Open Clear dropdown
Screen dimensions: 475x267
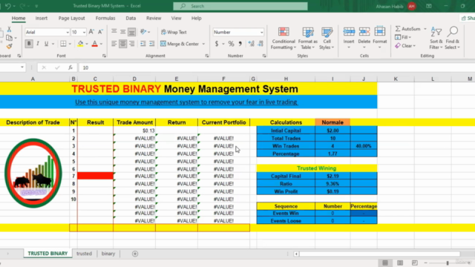405,46
